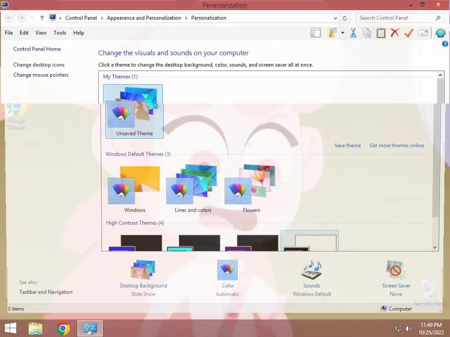Open Google Chrome from the taskbar

pos(63,328)
